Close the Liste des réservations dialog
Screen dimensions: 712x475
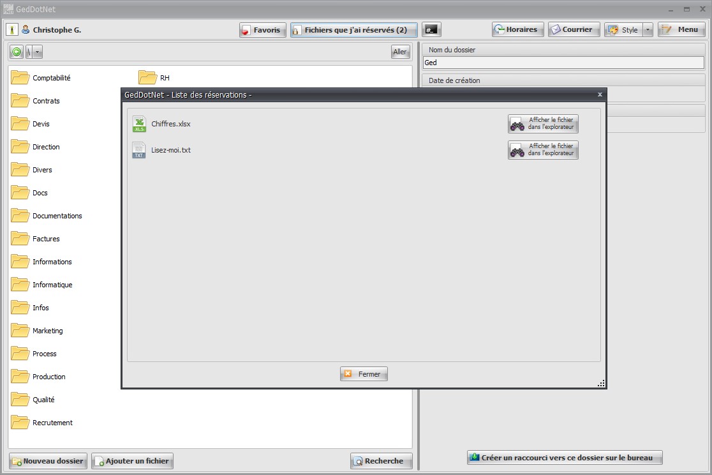599,94
